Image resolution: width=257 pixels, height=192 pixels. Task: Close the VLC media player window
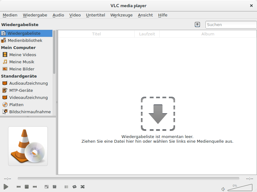coord(251,6)
